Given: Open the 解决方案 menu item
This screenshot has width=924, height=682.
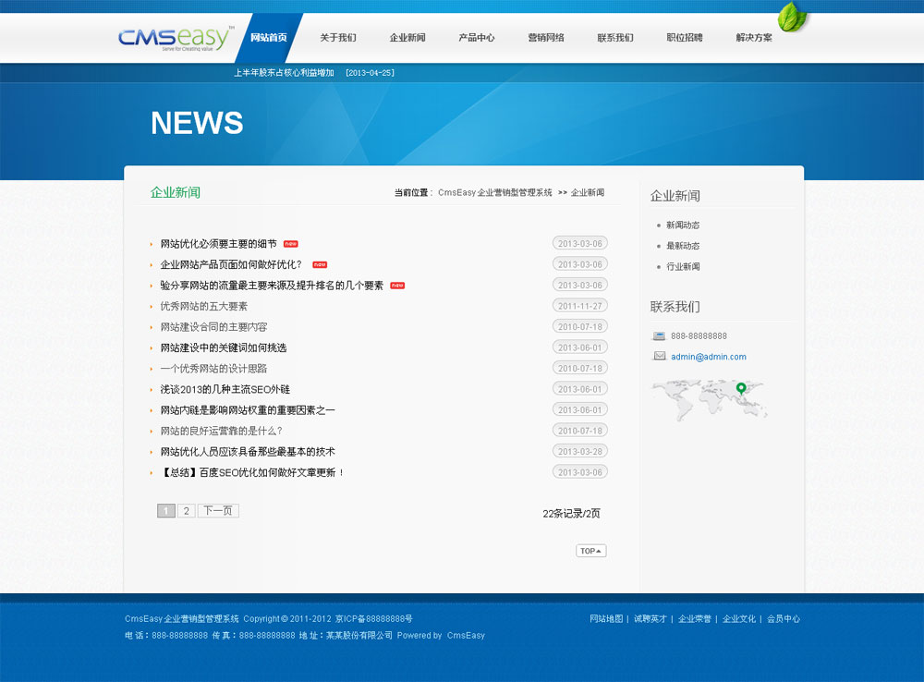Looking at the screenshot, I should pyautogui.click(x=754, y=38).
